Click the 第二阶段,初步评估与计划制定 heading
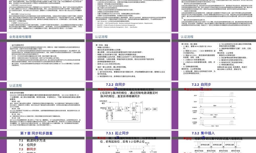The image size is (256, 153). [108, 69]
